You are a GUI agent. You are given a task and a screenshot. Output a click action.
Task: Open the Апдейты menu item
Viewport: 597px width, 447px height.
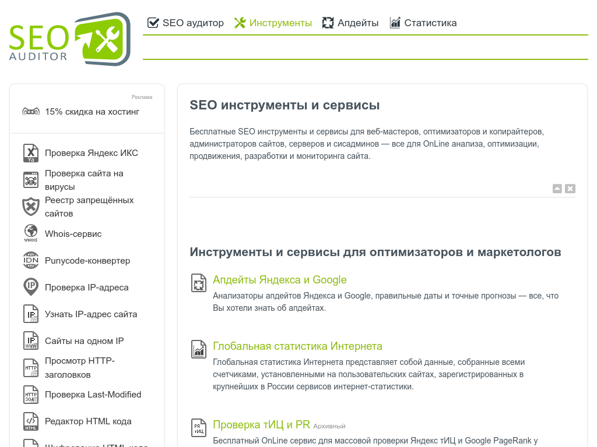(x=350, y=23)
